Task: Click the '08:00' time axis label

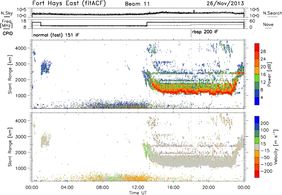Action: pos(103,188)
